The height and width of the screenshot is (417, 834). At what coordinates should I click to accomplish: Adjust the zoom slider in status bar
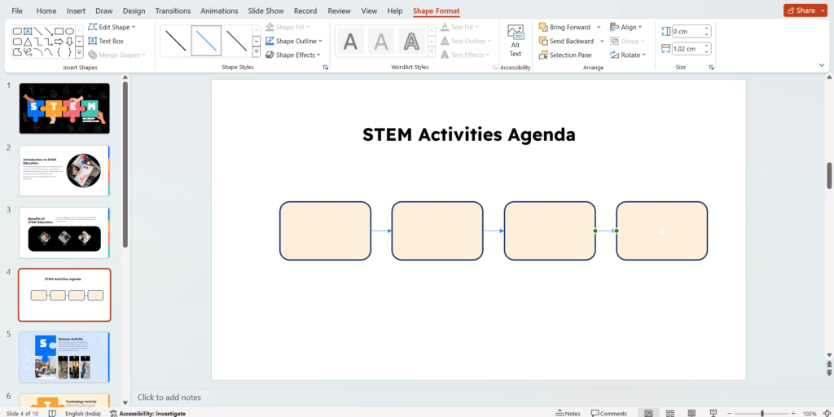pos(762,413)
